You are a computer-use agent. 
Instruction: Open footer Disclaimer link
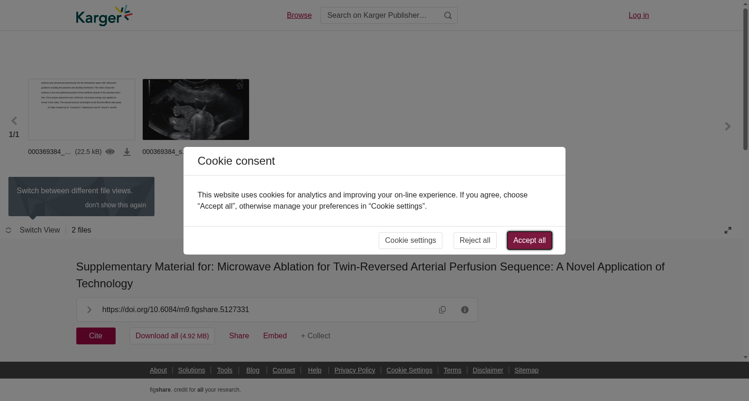(x=488, y=370)
